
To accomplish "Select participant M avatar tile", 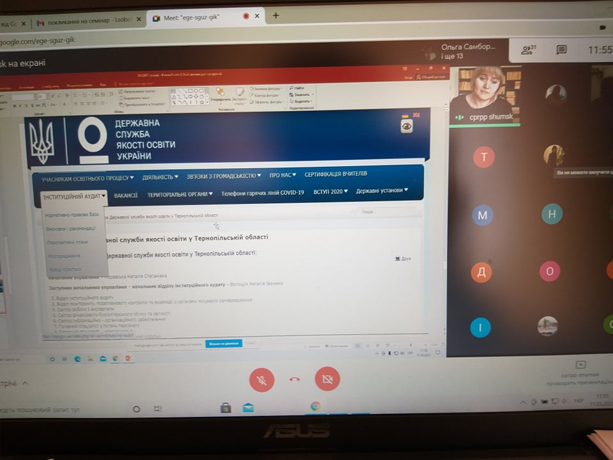I will pos(483,215).
